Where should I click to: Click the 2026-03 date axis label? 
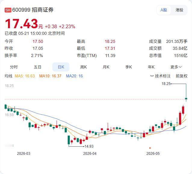click(x=23, y=154)
